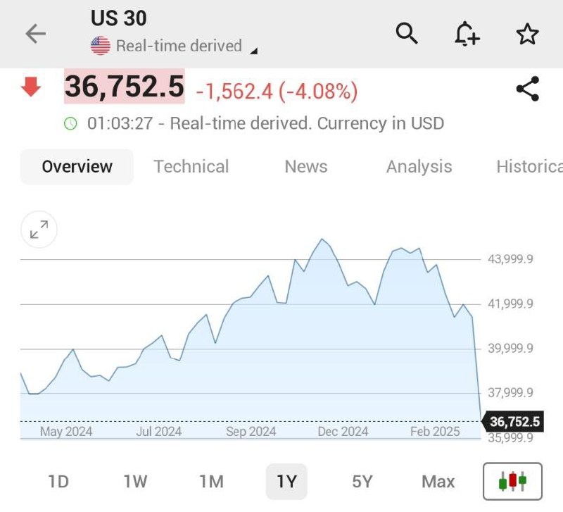Share the US 30 quote
Image resolution: width=563 pixels, height=512 pixels.
coord(527,89)
